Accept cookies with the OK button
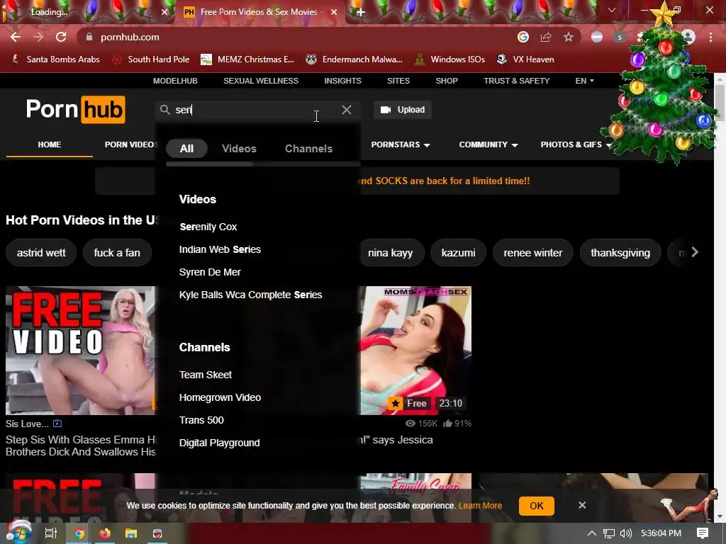Viewport: 726px width, 544px height. tap(537, 506)
